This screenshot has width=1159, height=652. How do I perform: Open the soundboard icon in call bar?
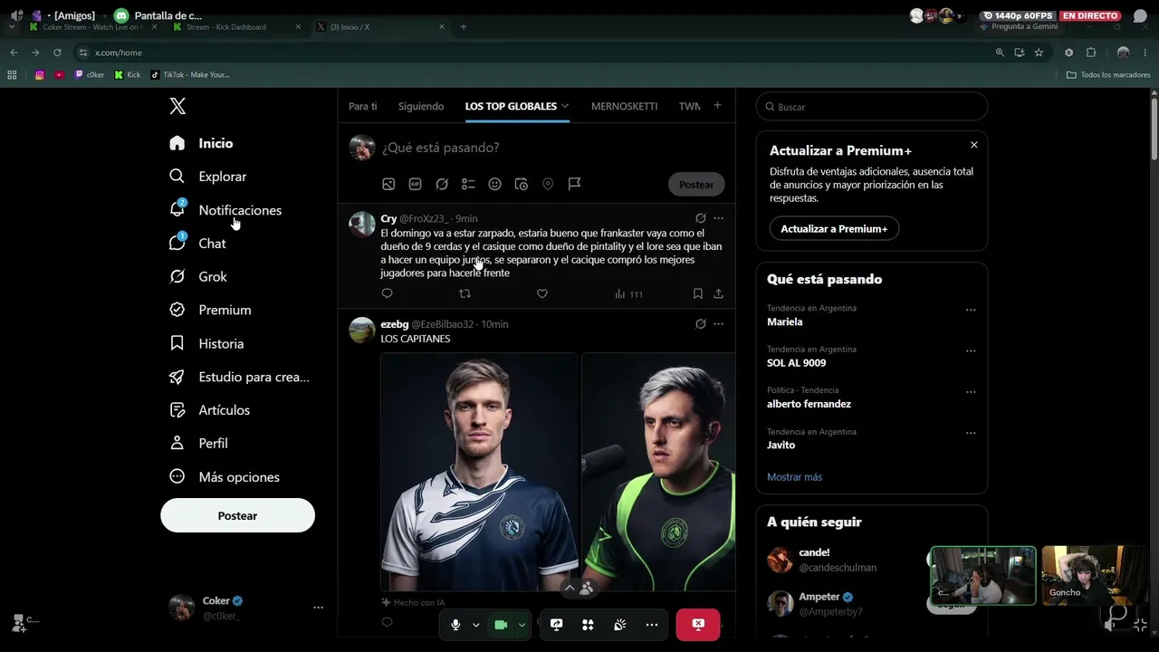pos(619,625)
